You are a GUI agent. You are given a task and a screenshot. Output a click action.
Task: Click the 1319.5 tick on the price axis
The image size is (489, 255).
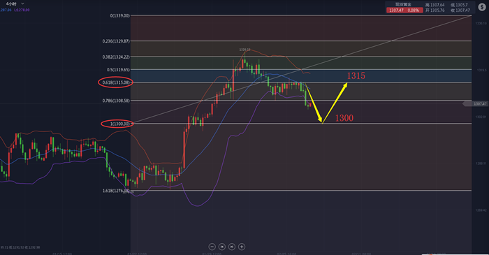[481, 71]
